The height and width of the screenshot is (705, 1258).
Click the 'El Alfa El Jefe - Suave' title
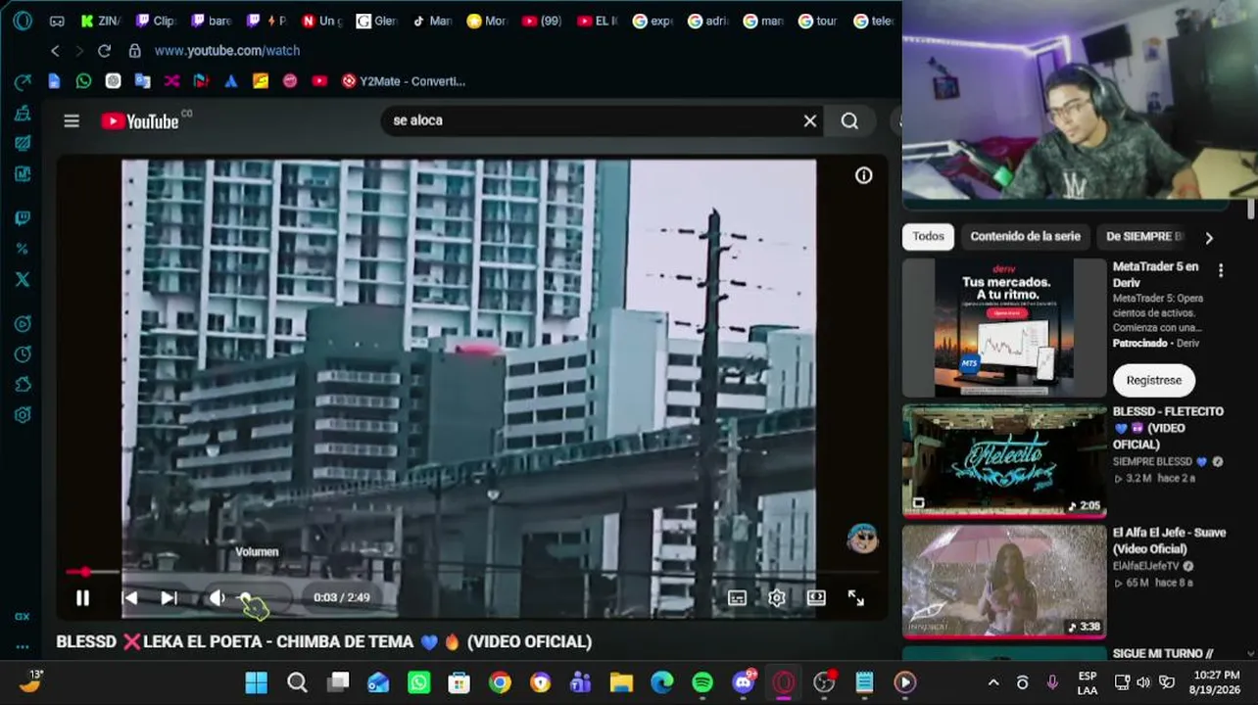tap(1169, 540)
